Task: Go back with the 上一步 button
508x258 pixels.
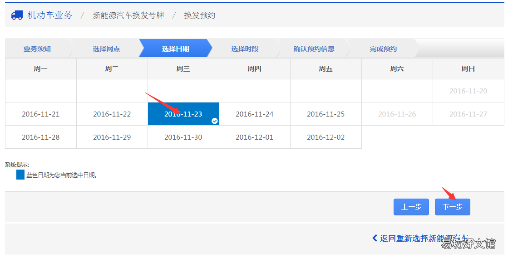Action: 411,207
